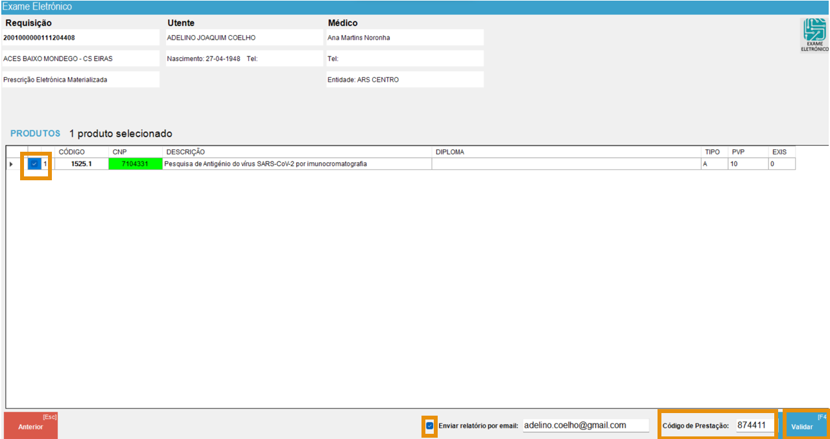Click into the Código de Prestação field

754,425
